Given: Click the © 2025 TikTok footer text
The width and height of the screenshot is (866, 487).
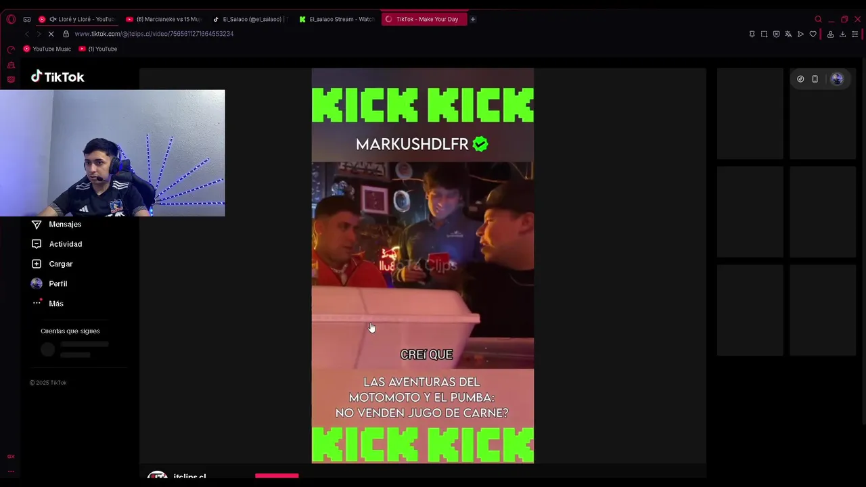Looking at the screenshot, I should tap(48, 383).
